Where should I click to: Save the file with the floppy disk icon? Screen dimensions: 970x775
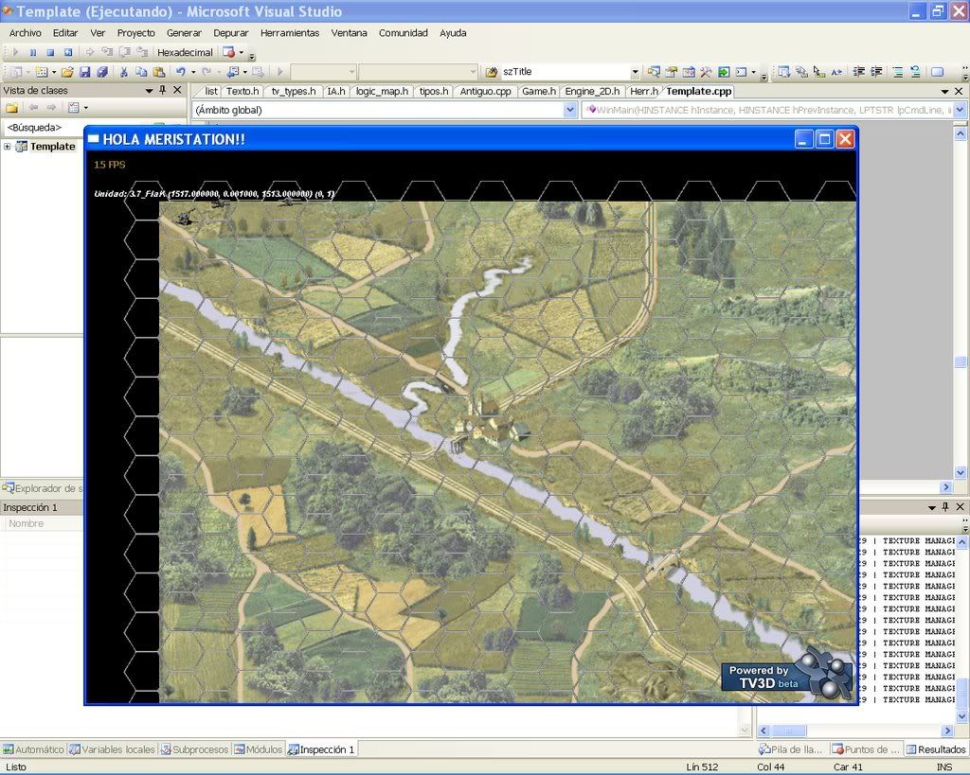[84, 72]
